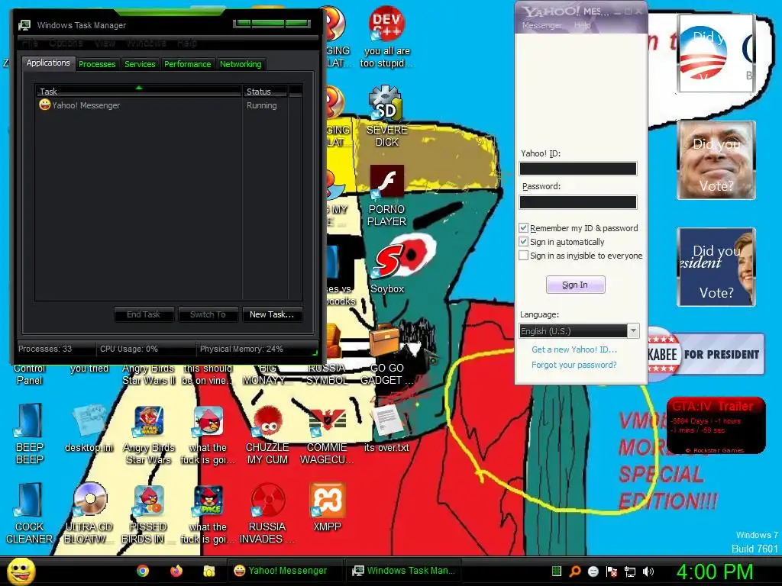The height and width of the screenshot is (586, 782).
Task: Click the Password input field
Action: 577,201
